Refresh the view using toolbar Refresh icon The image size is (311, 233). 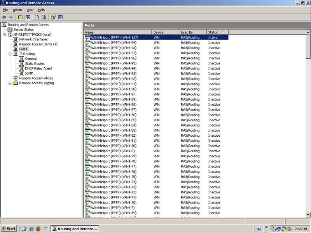pyautogui.click(x=37, y=17)
